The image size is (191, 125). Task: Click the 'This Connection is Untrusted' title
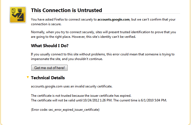(66, 10)
